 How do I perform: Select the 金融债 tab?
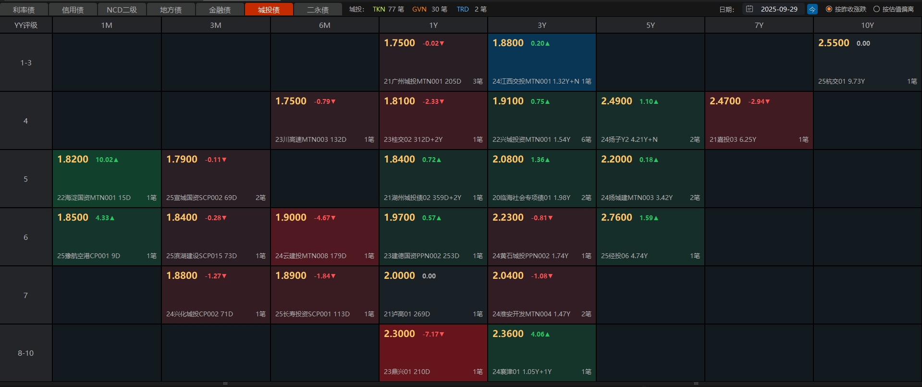click(x=220, y=10)
